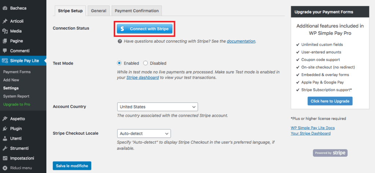This screenshot has width=375, height=173.
Task: Open the Bacheca menu item label
Action: coord(18,8)
